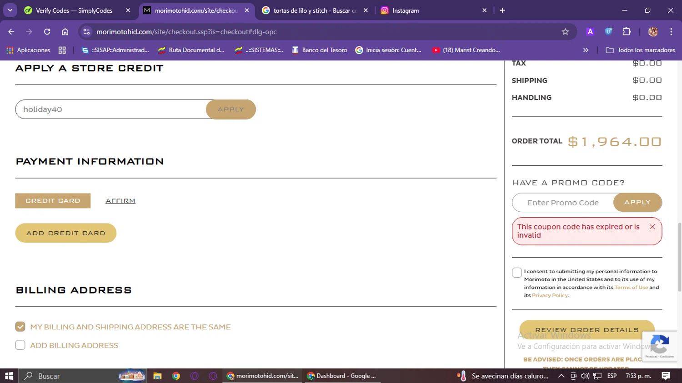
Task: Switch to morimotohid.com checkout tab
Action: point(197,10)
